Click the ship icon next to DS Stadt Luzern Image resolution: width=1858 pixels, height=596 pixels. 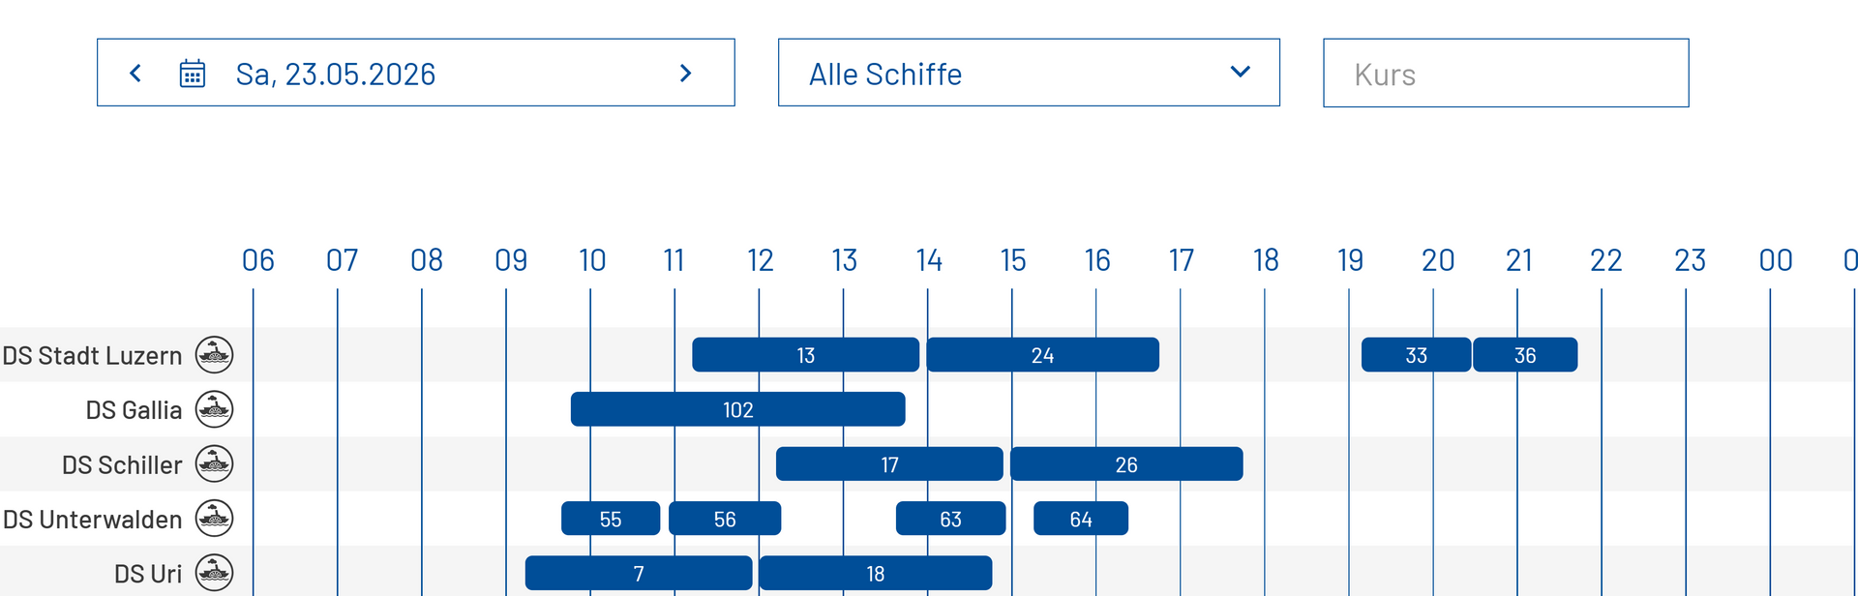point(215,355)
